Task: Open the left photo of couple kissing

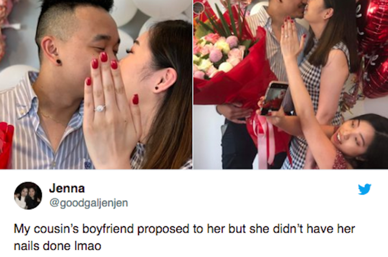Action: (96, 85)
